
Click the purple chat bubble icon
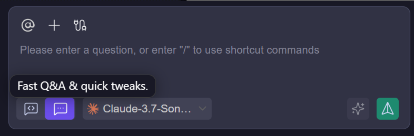click(60, 109)
